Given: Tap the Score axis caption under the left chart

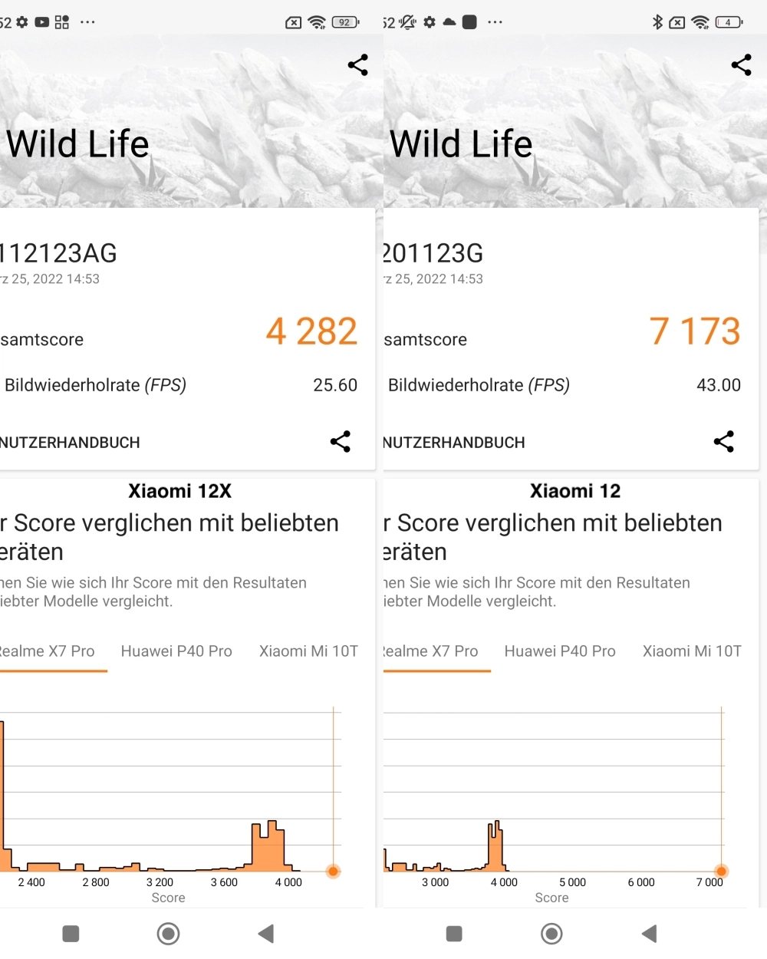Looking at the screenshot, I should click(x=168, y=898).
